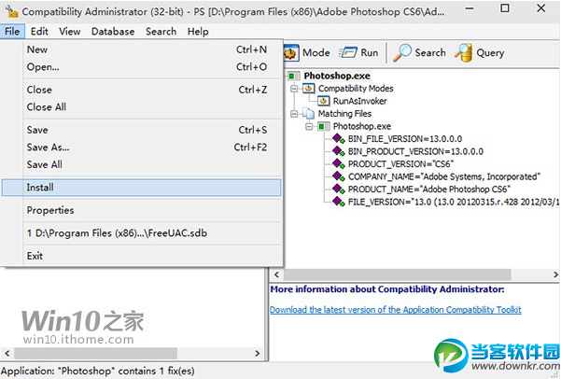The width and height of the screenshot is (561, 379).
Task: Click the Application Compatibility Toolkit download link
Action: click(x=396, y=310)
